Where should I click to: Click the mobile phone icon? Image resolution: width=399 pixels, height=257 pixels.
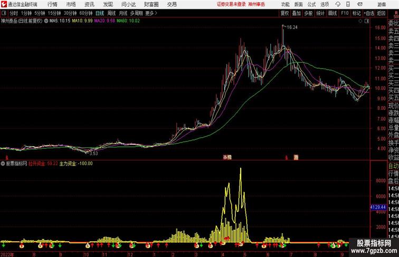(x=348, y=4)
